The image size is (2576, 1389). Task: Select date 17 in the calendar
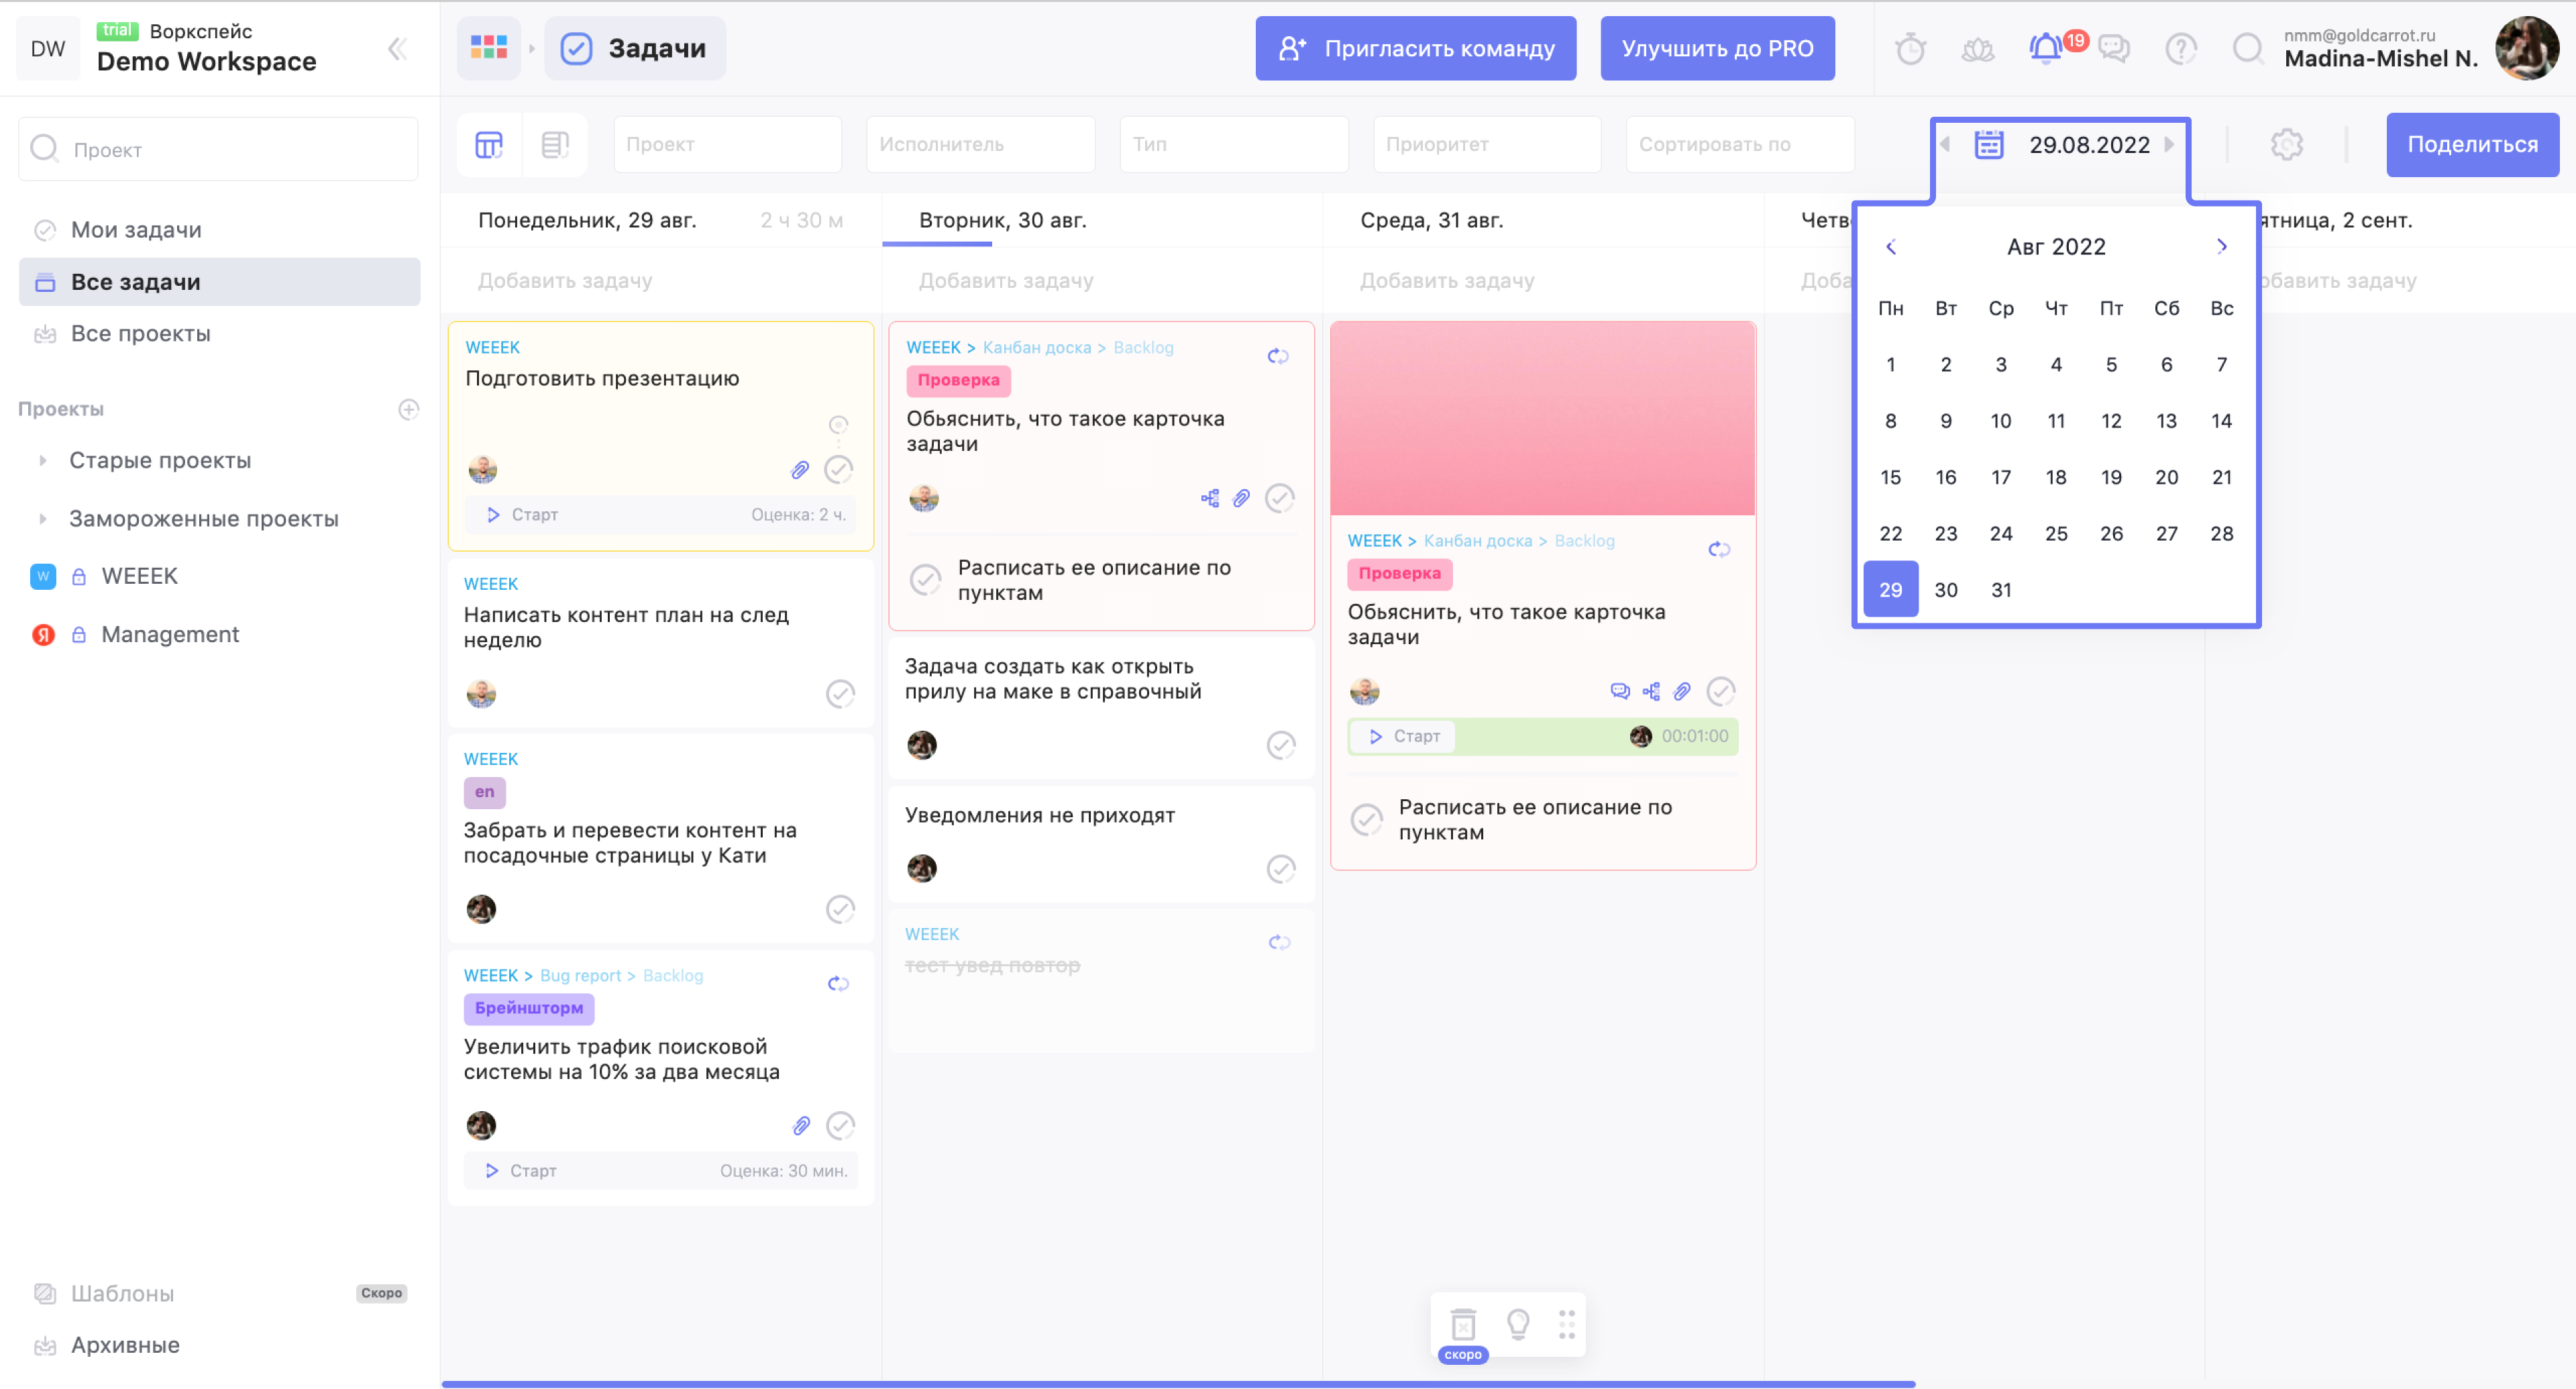[x=2000, y=477]
